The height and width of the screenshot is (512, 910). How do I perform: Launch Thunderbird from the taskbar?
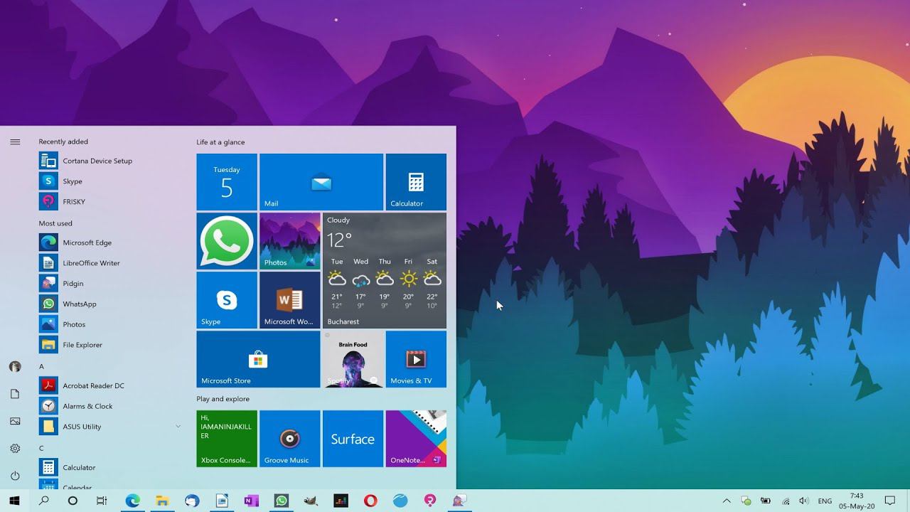point(192,501)
